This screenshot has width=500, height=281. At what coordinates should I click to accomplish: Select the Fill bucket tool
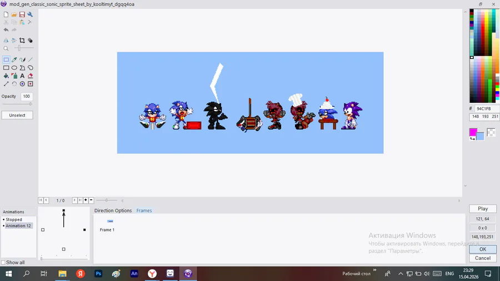[6, 76]
